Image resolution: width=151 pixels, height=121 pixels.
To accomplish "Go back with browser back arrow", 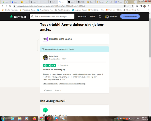I will 3,6.
